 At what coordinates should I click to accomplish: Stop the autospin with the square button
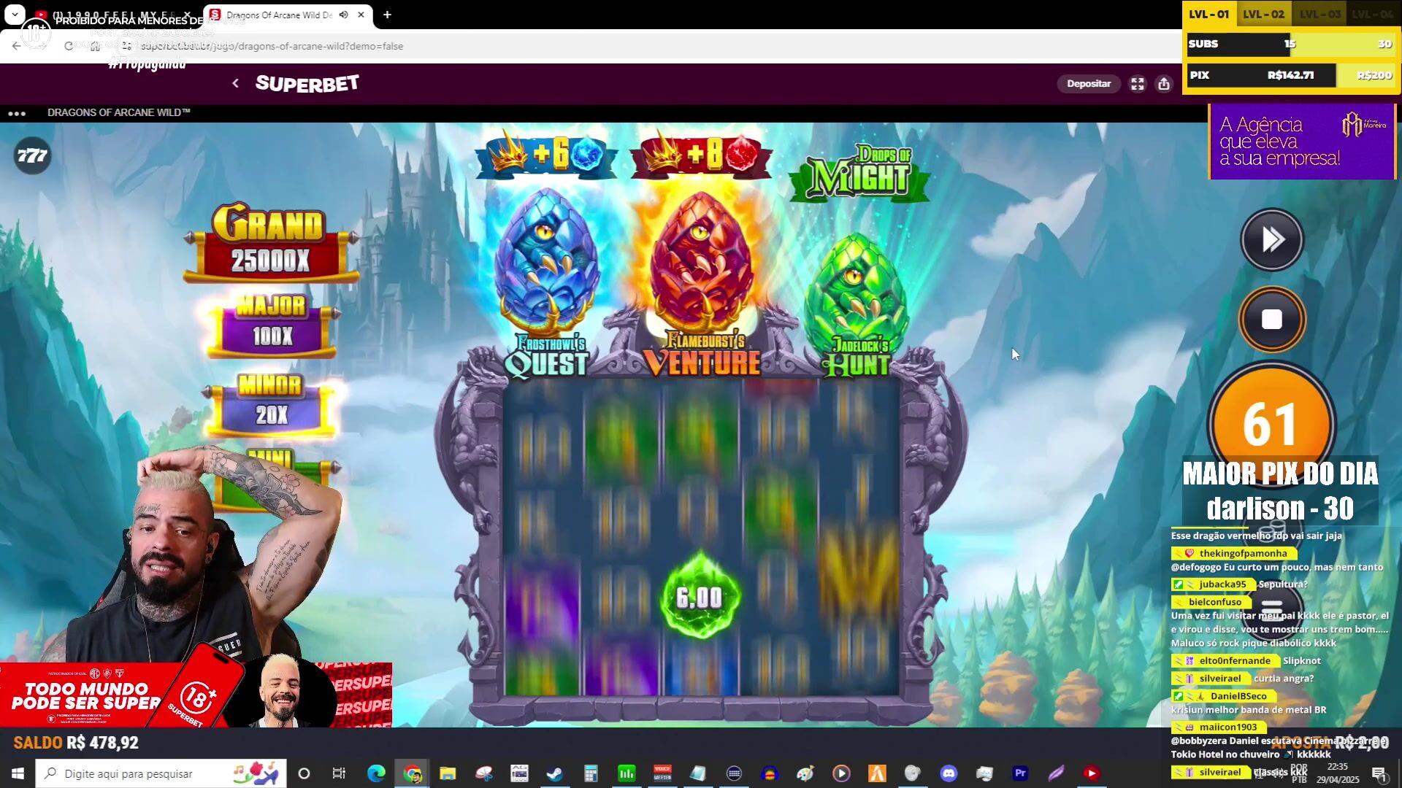tap(1272, 320)
